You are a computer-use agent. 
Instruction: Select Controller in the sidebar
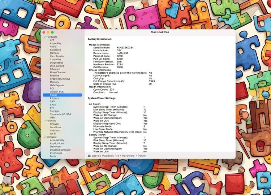pyautogui.click(x=56, y=60)
